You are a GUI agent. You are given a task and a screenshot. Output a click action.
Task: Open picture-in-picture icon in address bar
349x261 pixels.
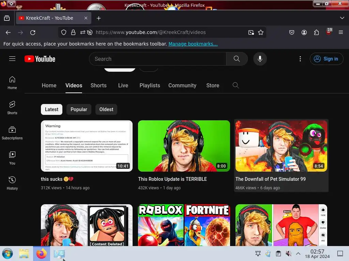pos(251,32)
